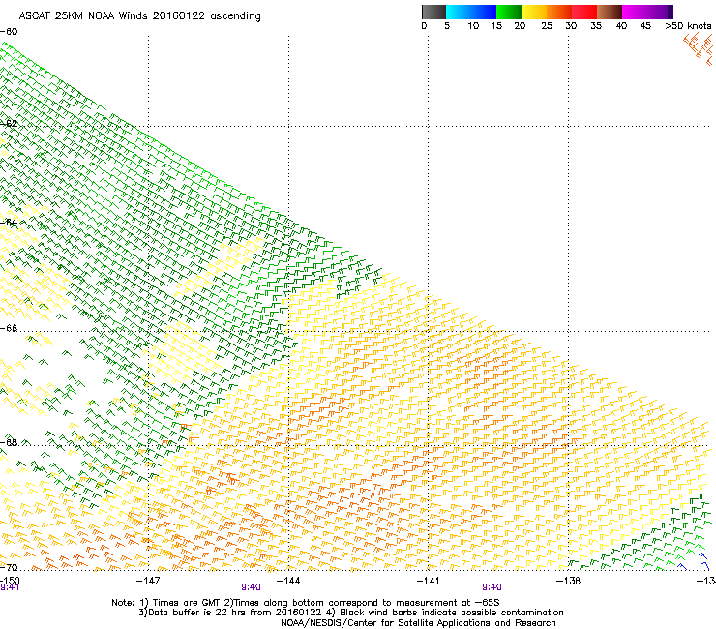Click the '-66' latitude label
The height and width of the screenshot is (629, 716).
coord(9,328)
